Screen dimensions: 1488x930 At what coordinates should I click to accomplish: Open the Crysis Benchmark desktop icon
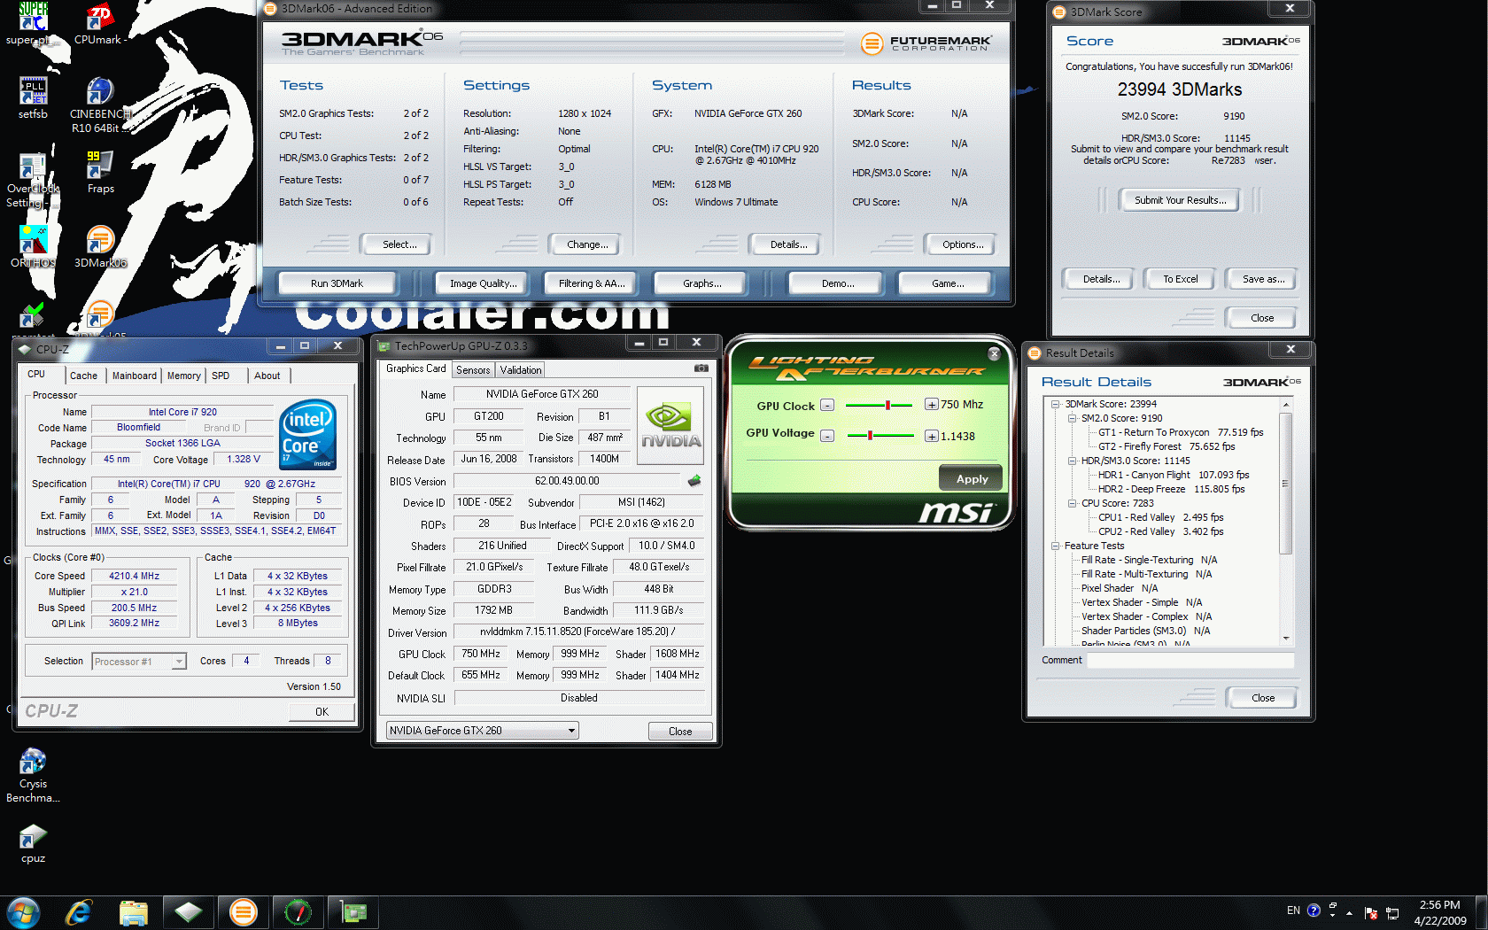(x=33, y=776)
